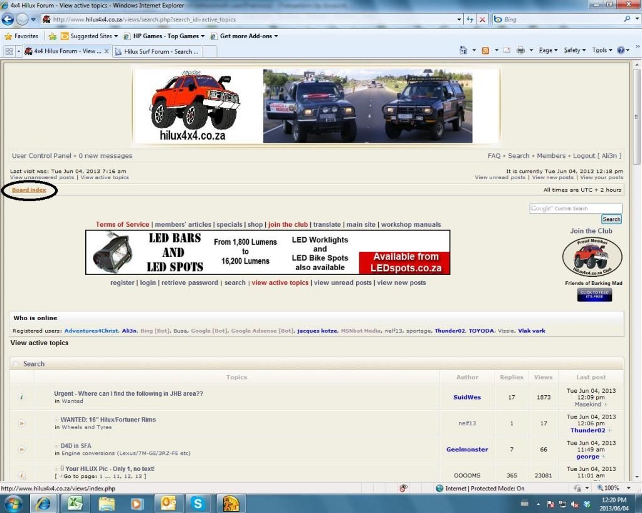Click the Board index link

pos(29,190)
